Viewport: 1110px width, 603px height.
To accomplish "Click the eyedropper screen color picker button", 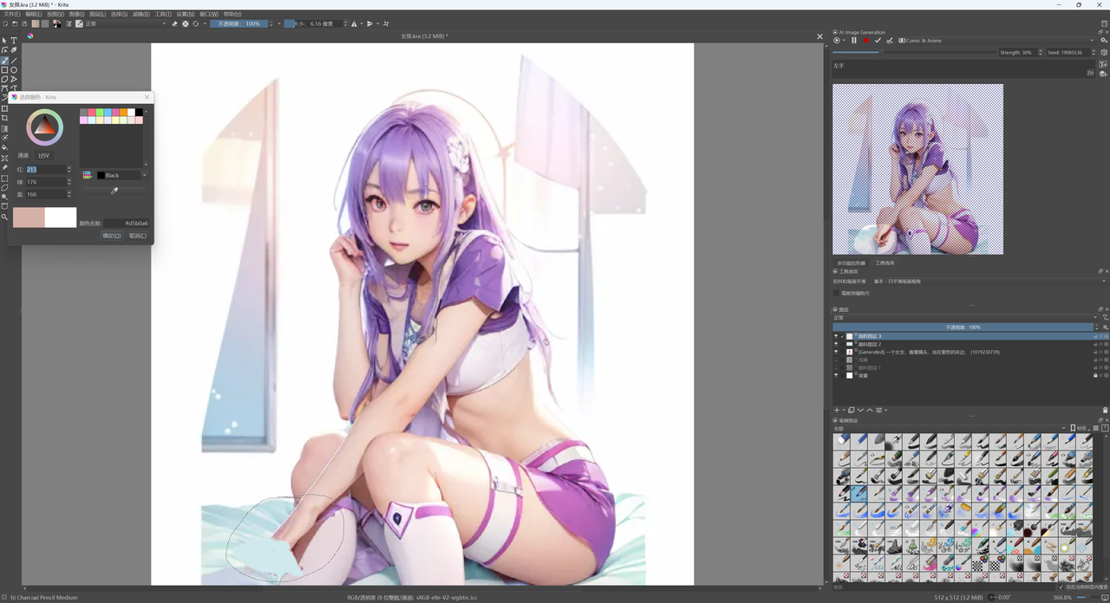I will coord(114,191).
